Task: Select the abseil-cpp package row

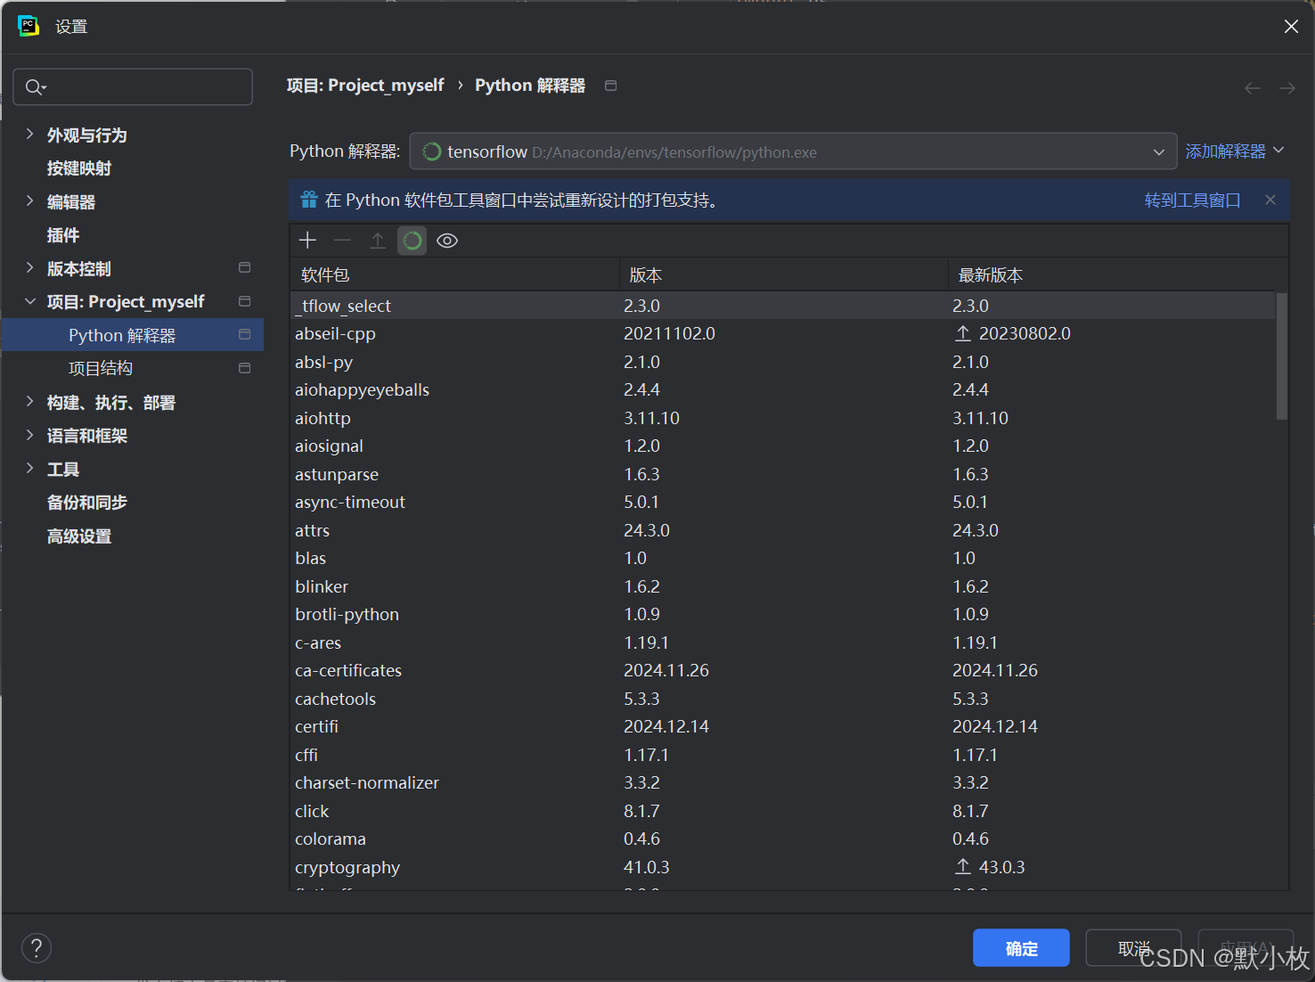Action: 783,333
